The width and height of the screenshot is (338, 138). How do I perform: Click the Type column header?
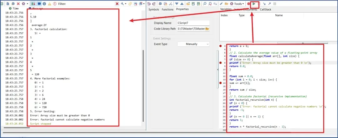[x=241, y=15]
